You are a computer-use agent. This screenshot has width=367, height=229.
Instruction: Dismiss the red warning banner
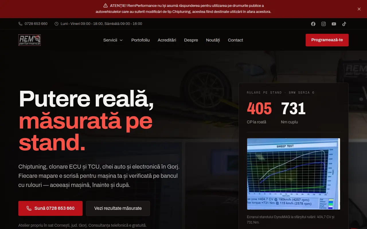tap(359, 9)
